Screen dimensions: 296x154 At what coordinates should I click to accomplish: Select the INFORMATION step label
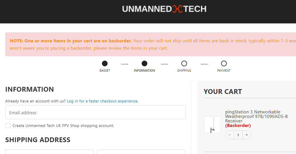pyautogui.click(x=144, y=71)
